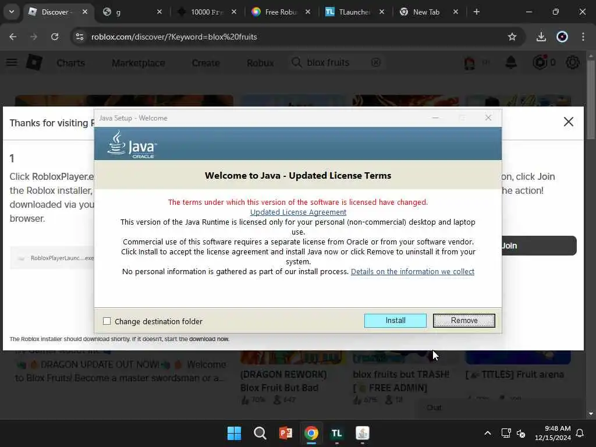Click the Install button in Java Setup

(x=395, y=321)
